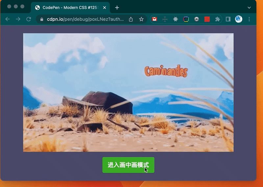Image resolution: width=263 pixels, height=187 pixels.
Task: Click the lock site info icon
Action: (x=42, y=19)
